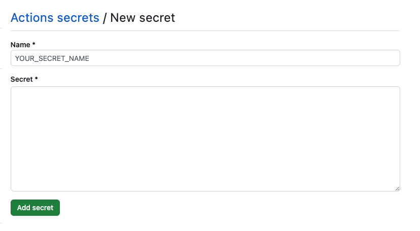The image size is (420, 231).
Task: Place cursor in the Secret value box
Action: point(205,139)
